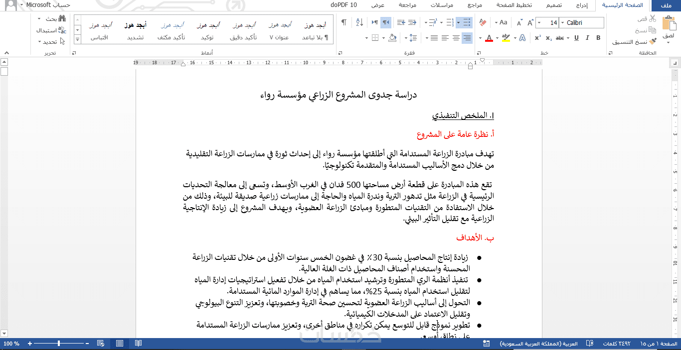Open the Font dialog launcher (خط group)
This screenshot has height=350, width=681.
click(x=480, y=53)
